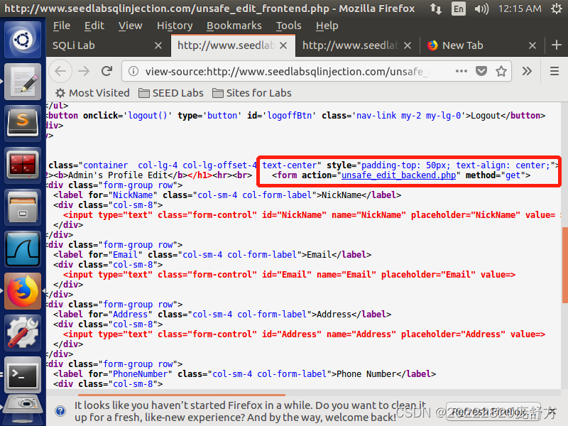Open the system power gear menu

[x=557, y=9]
